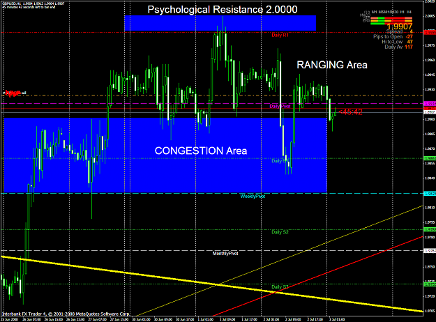Select the thin yellow ascending trendline
The width and height of the screenshot is (436, 322).
coord(278,261)
